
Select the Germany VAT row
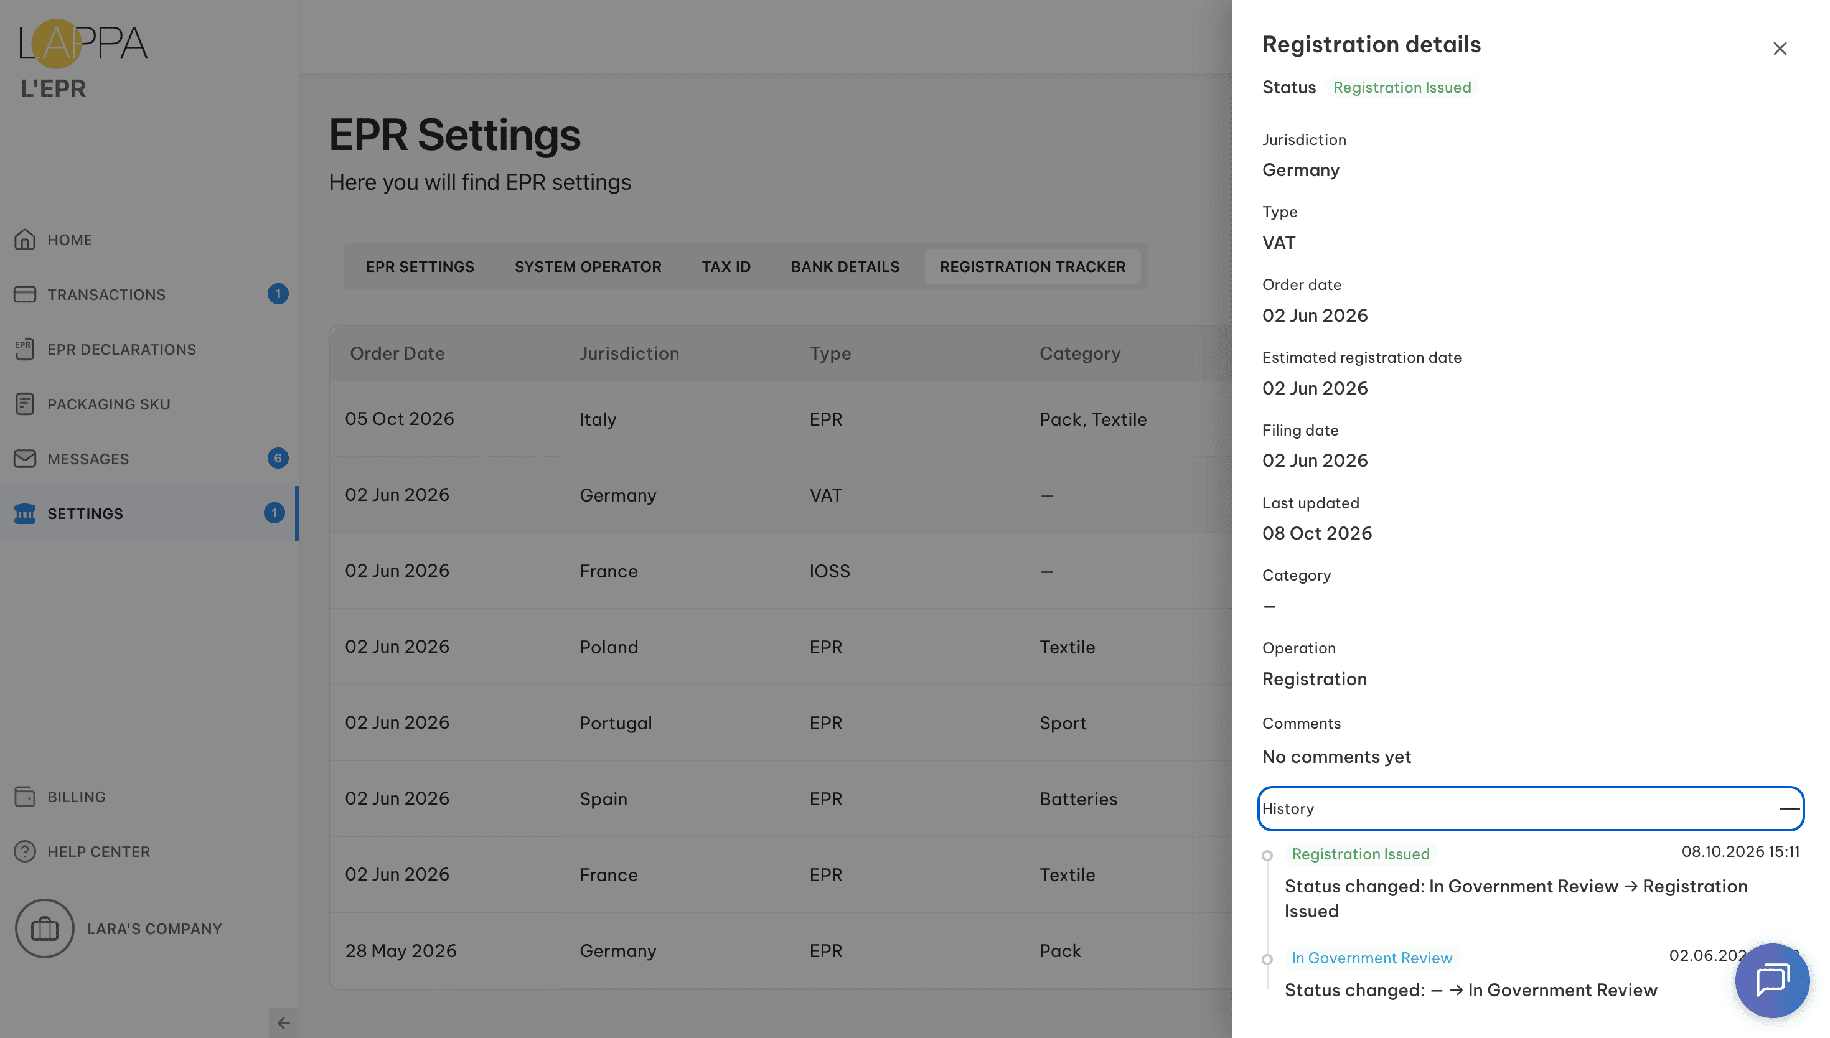coord(781,495)
